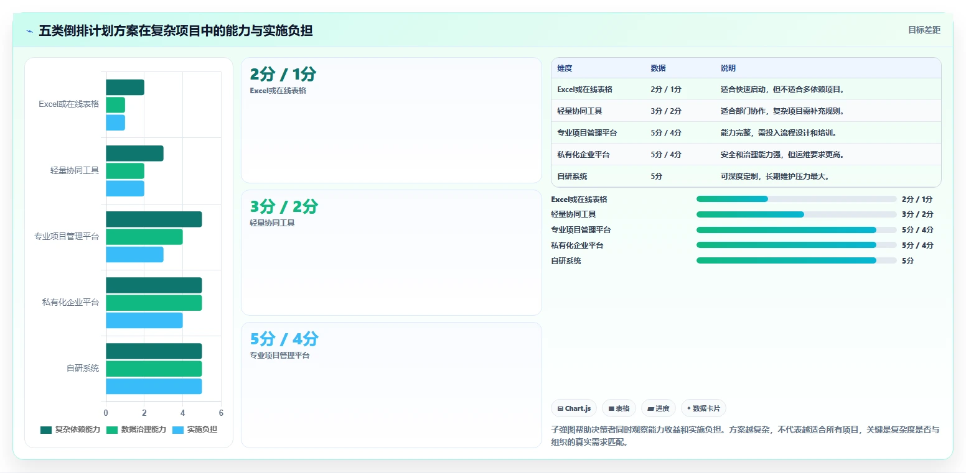The image size is (966, 473).
Task: Click the lightning icon beside the page title
Action: (29, 31)
